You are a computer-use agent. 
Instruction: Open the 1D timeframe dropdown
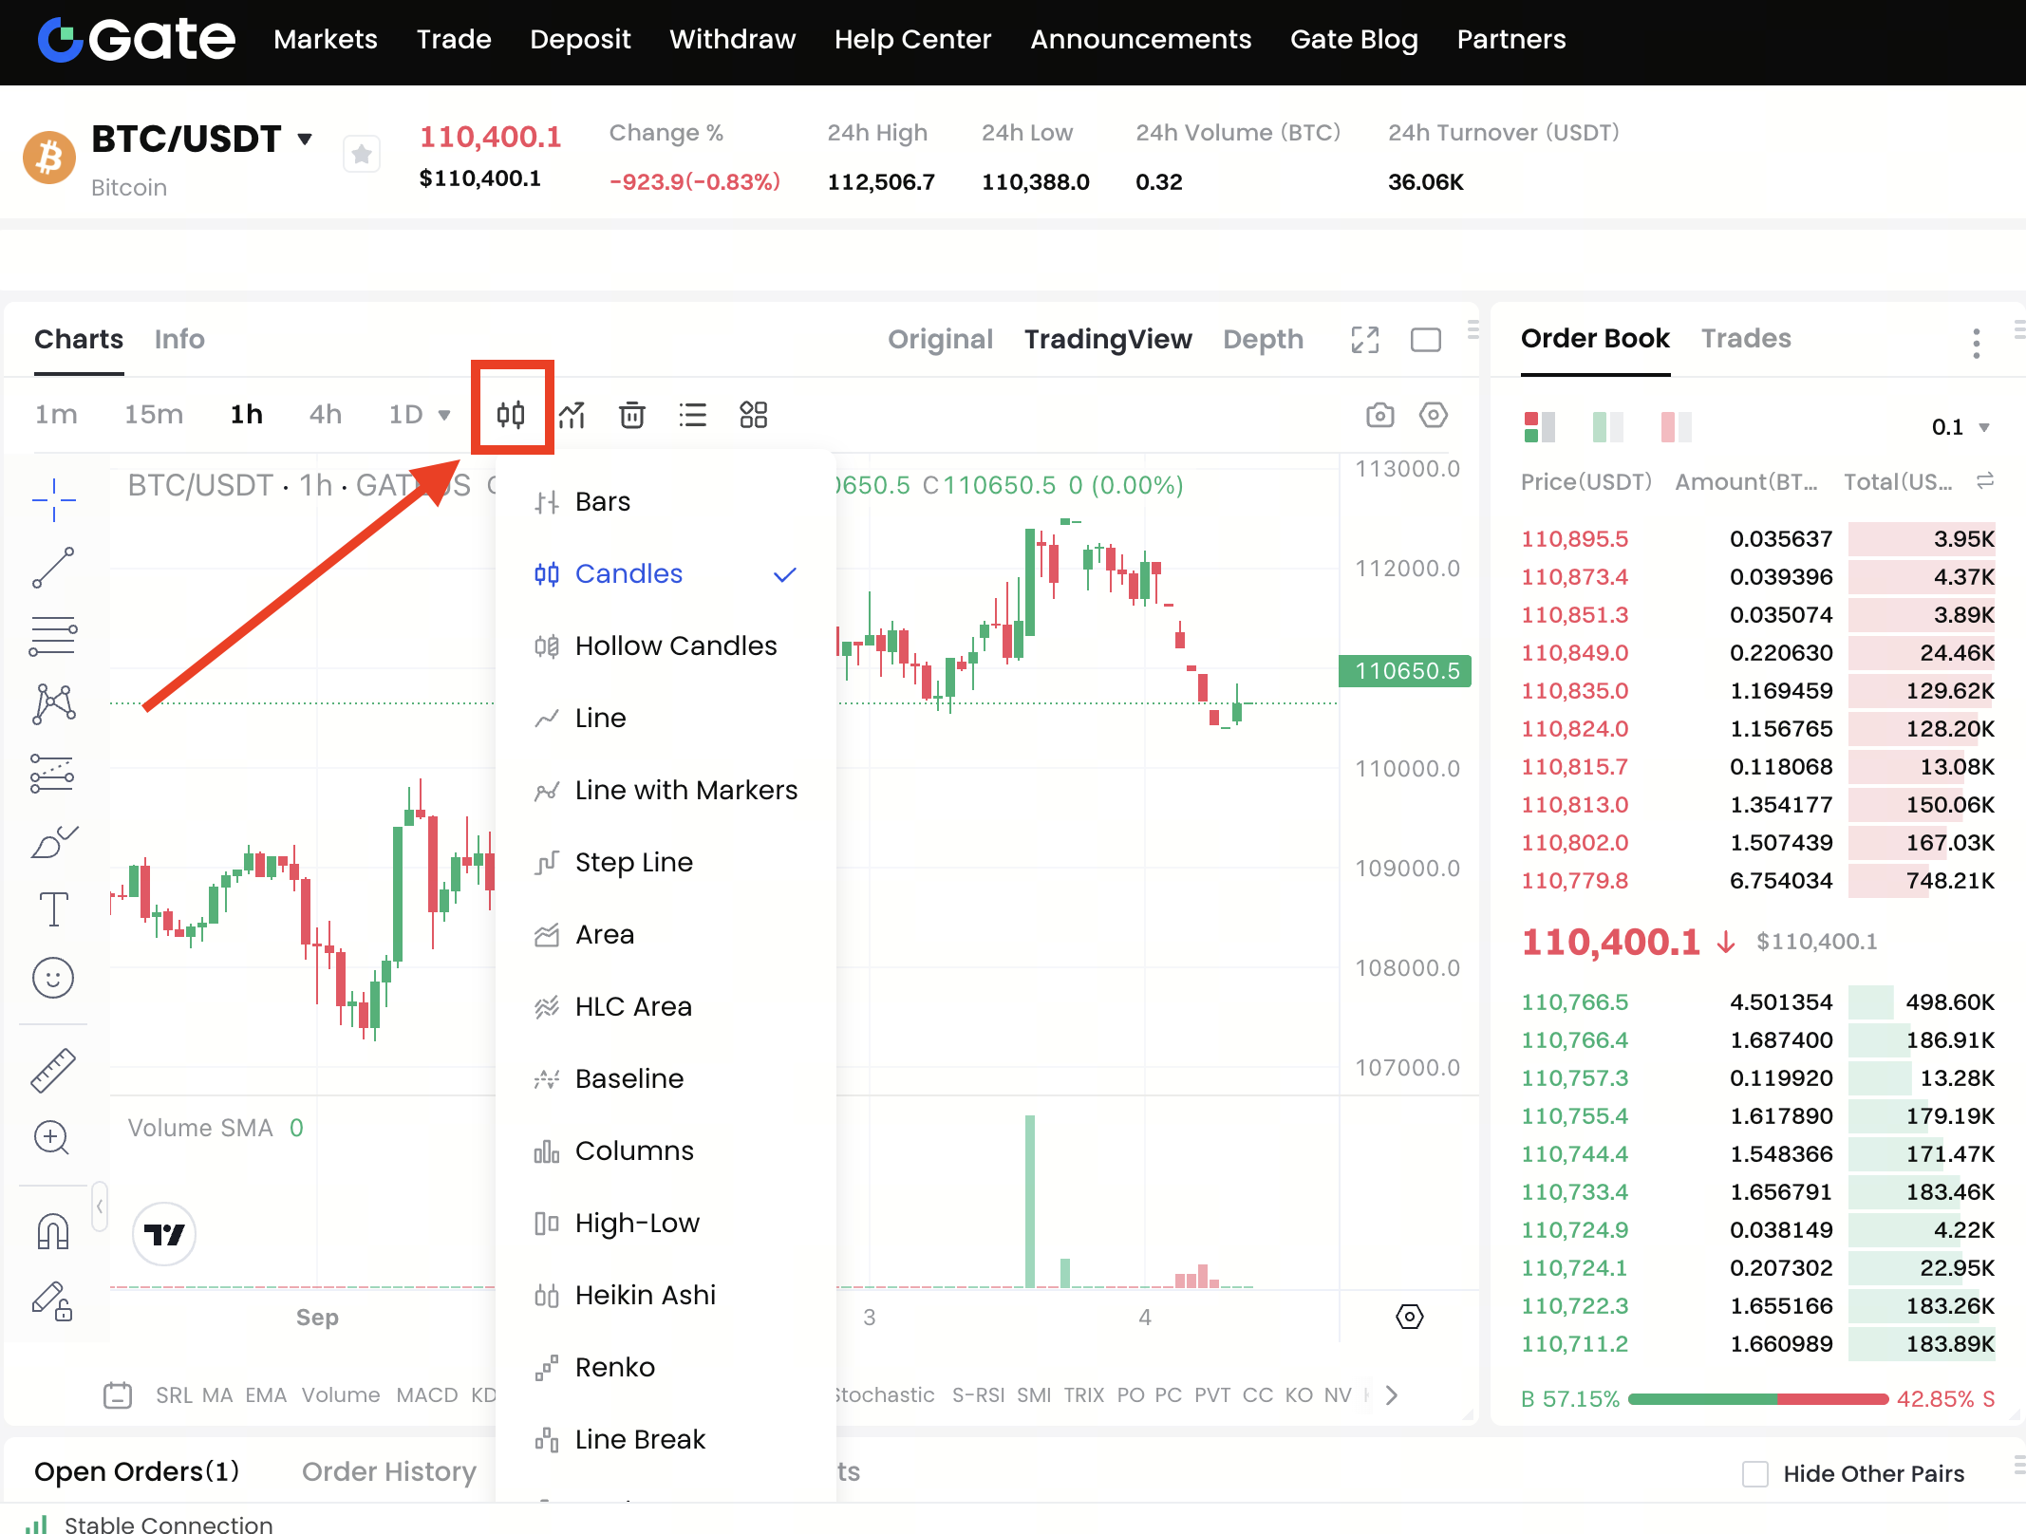(x=419, y=415)
